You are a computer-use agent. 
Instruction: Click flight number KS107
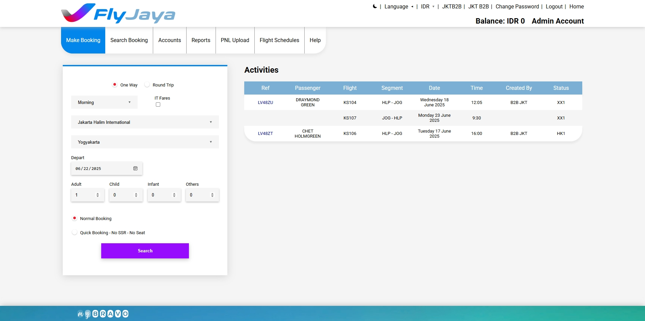click(350, 118)
